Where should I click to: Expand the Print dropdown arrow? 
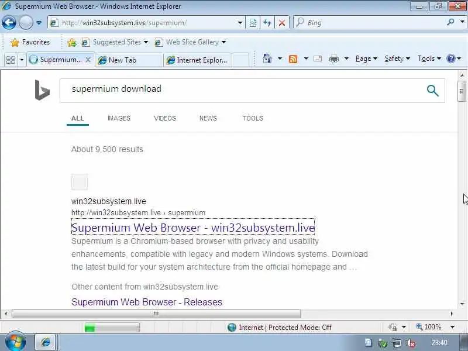346,58
